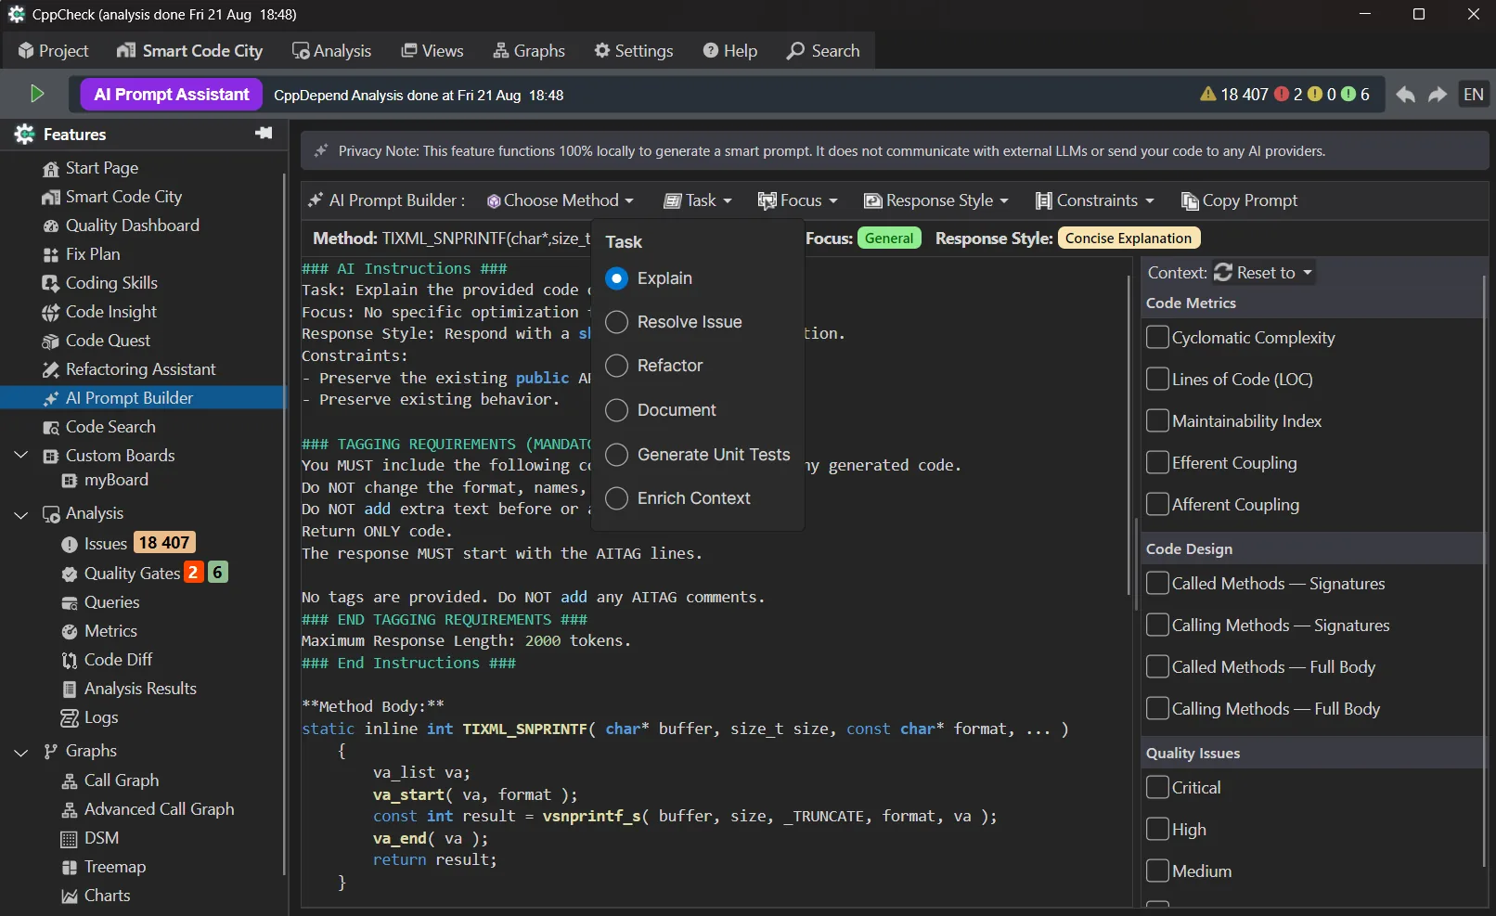Click the DSM grid icon
Viewport: 1496px width, 916px height.
coord(70,839)
